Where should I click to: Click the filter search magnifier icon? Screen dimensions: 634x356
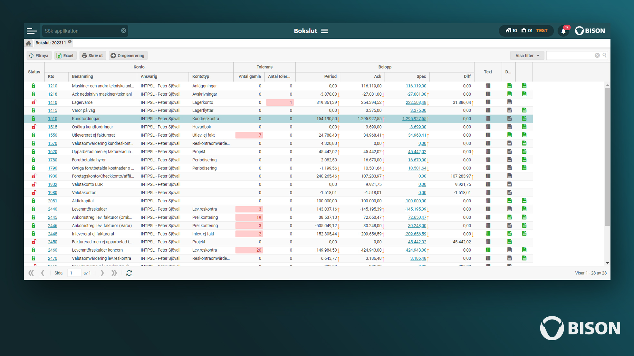coord(604,55)
